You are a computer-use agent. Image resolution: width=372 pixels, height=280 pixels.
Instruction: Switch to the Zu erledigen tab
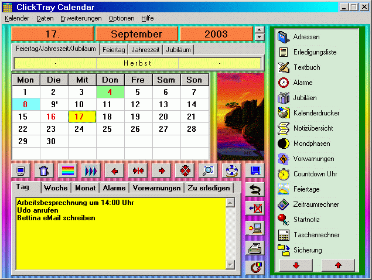coord(209,188)
